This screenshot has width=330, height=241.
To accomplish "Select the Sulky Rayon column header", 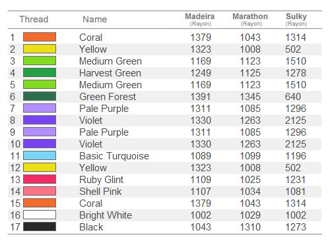I will tap(296, 19).
